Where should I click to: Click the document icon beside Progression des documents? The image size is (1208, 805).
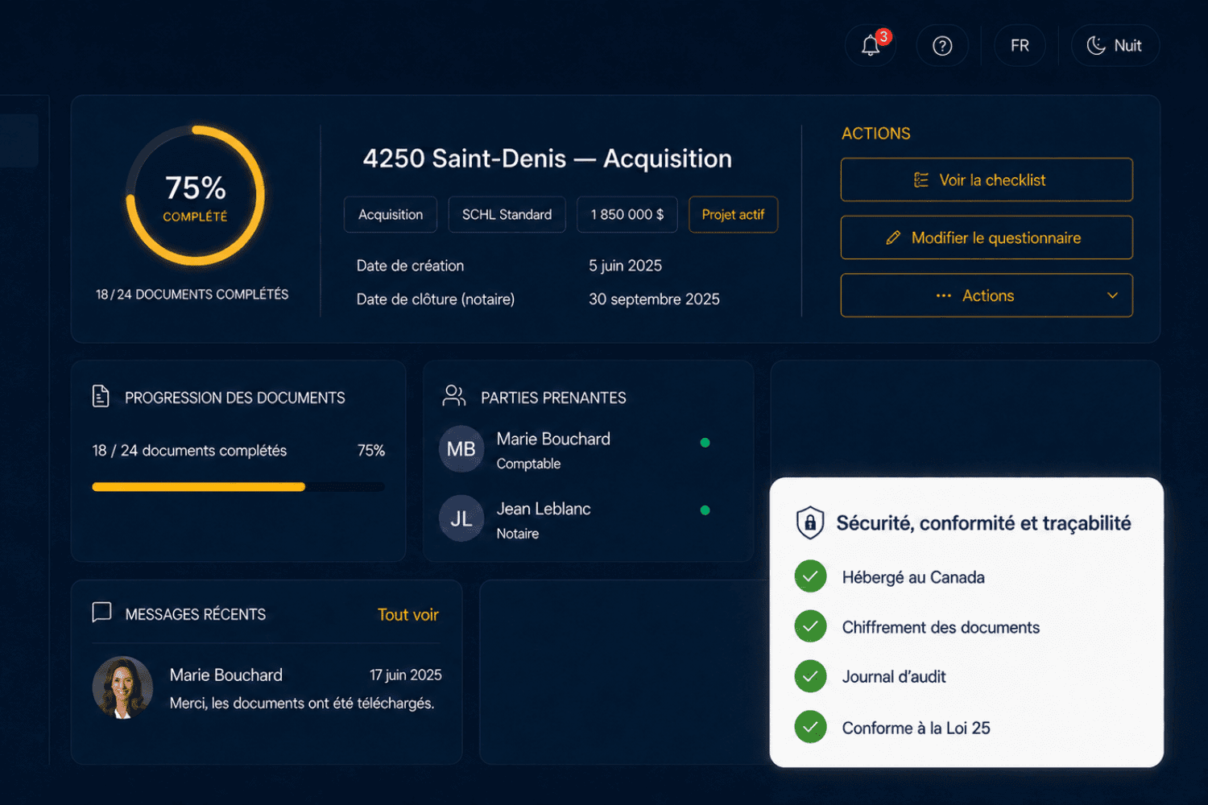click(101, 396)
